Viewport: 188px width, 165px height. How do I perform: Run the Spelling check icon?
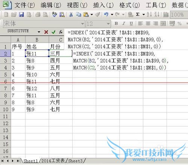coord(55,15)
